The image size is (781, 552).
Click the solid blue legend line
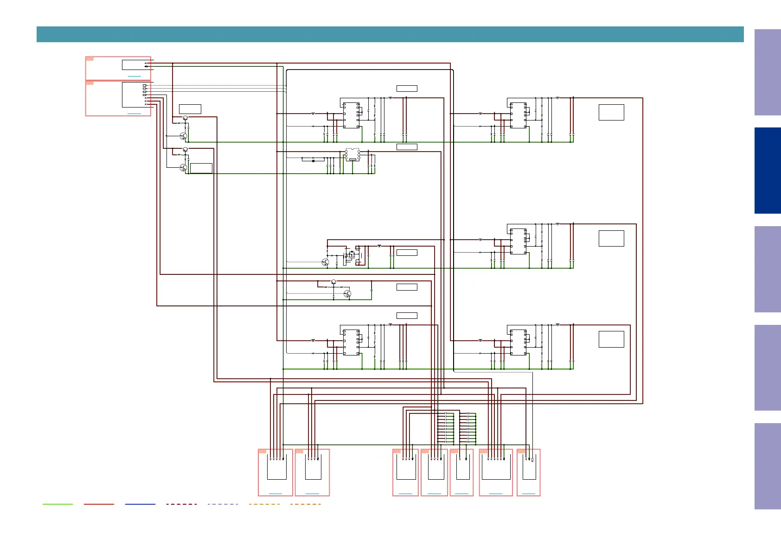click(140, 504)
